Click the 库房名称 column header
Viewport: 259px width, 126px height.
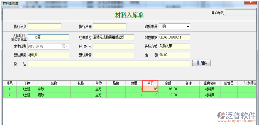(x=210, y=84)
